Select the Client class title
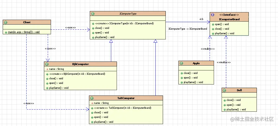This screenshot has height=126, width=278. (27, 22)
